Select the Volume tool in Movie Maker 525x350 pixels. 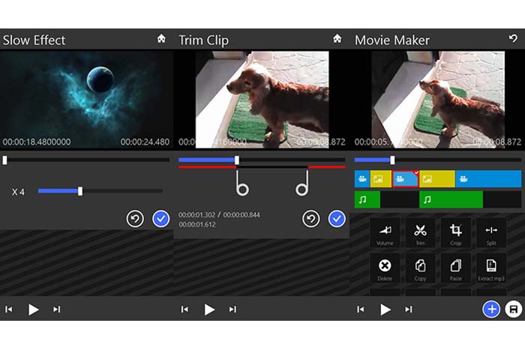[x=385, y=232]
